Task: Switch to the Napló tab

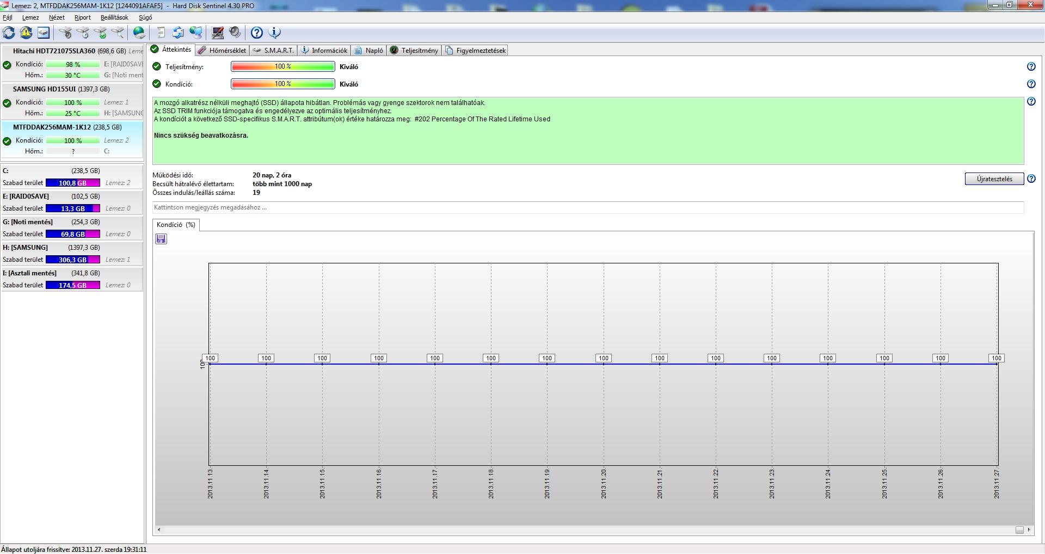Action: point(369,51)
